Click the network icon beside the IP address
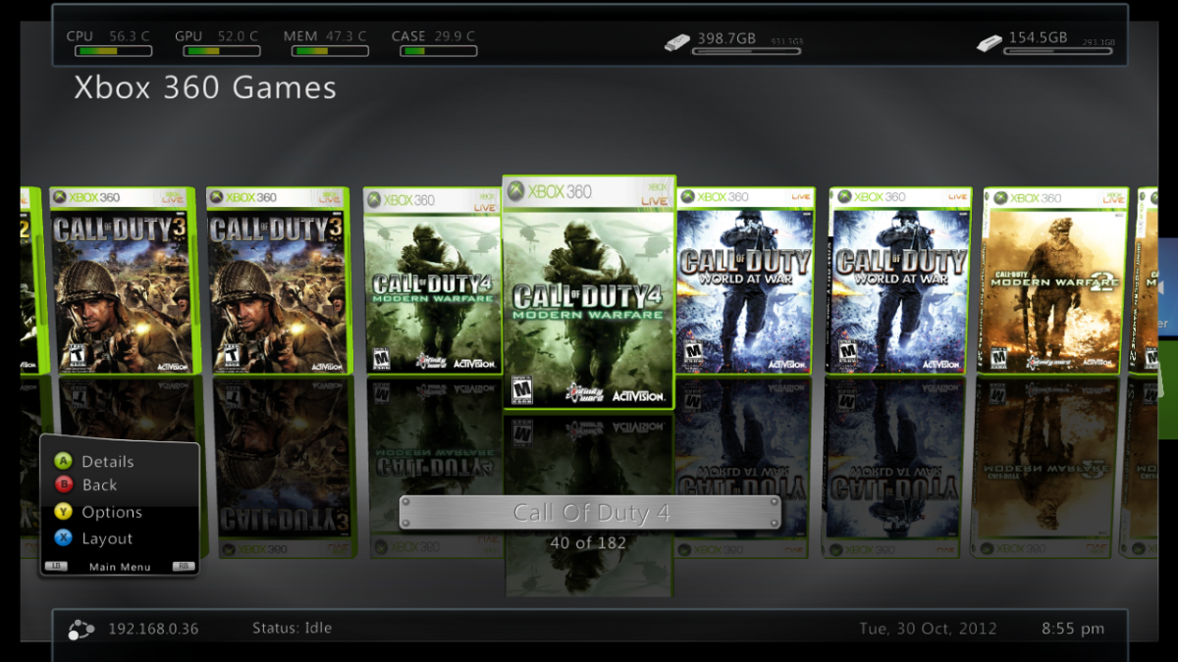The width and height of the screenshot is (1178, 662). [81, 629]
